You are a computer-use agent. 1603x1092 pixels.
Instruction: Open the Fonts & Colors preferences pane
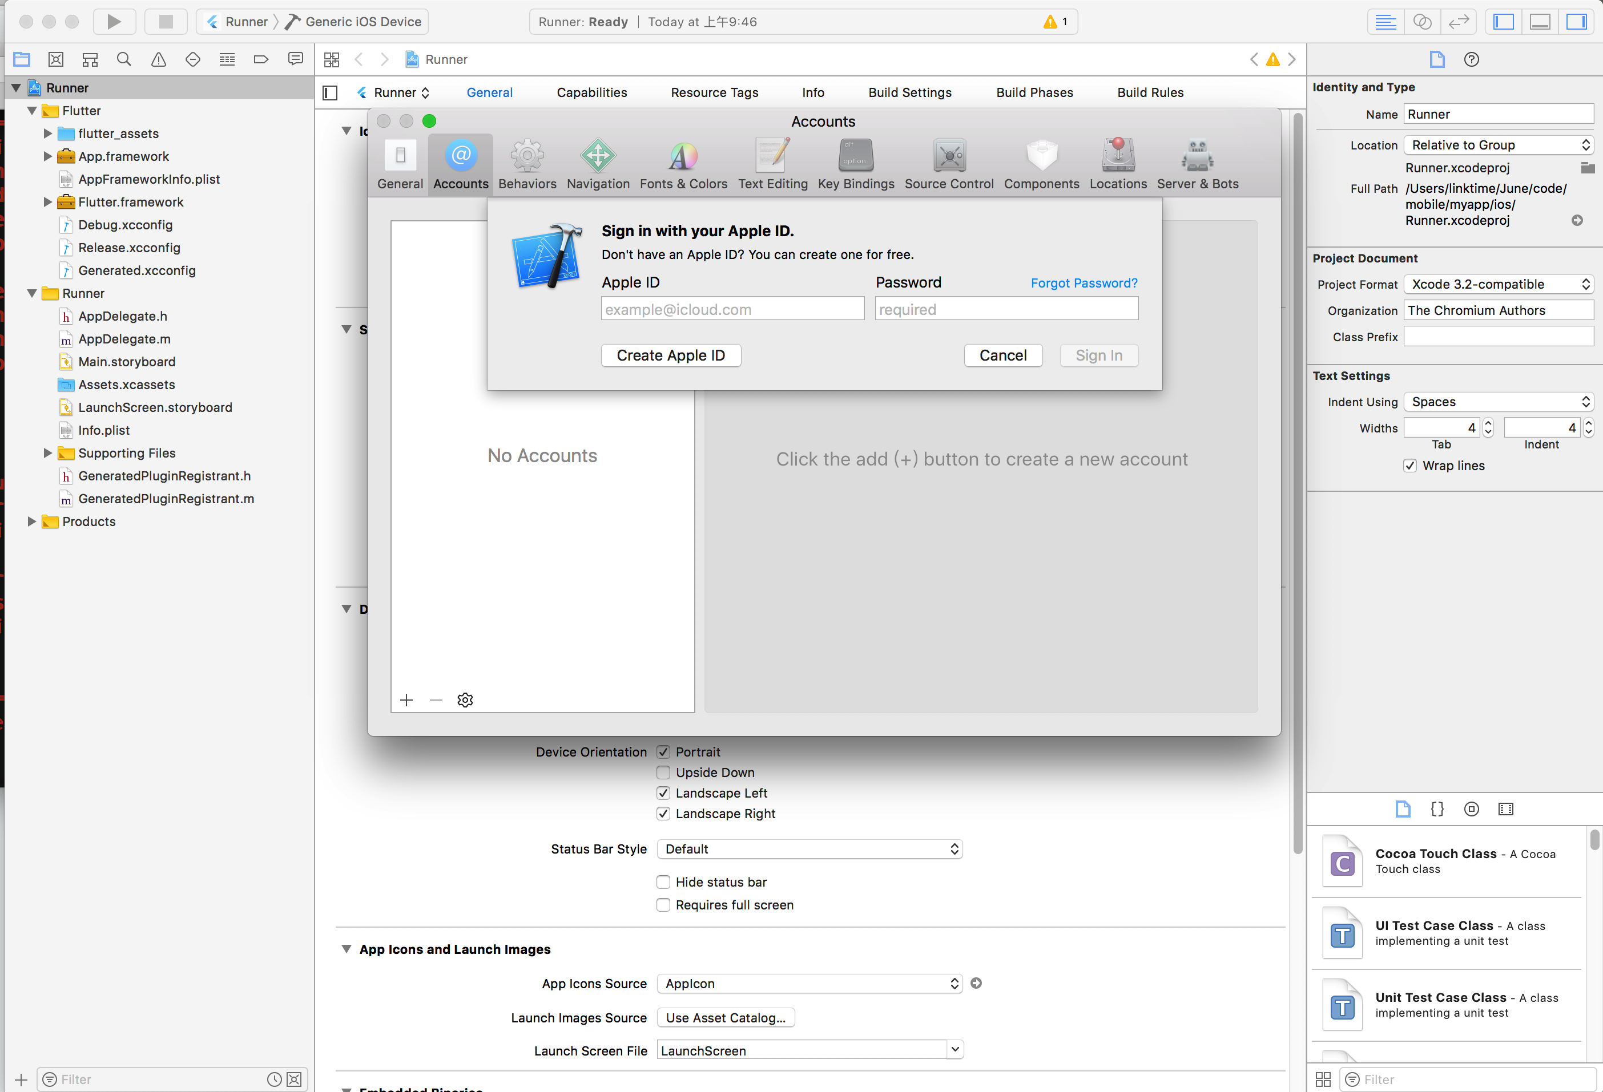pyautogui.click(x=683, y=164)
